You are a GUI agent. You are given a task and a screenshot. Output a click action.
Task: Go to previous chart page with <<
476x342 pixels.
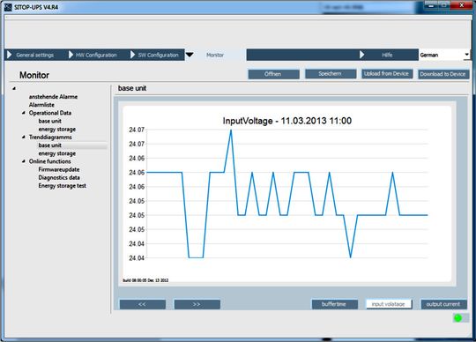[x=143, y=304]
